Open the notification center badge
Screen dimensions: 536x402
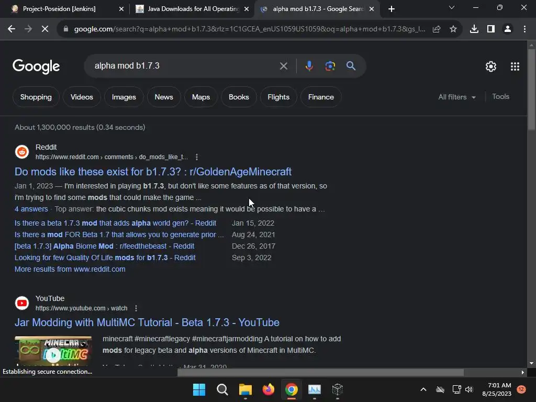pos(521,389)
